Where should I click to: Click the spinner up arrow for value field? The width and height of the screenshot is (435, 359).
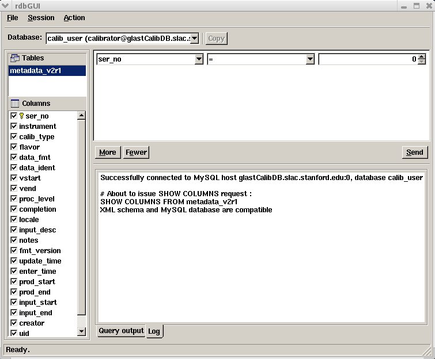coord(422,56)
